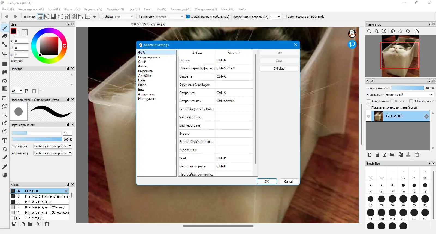Select the Eraser tool in left toolbar
The height and width of the screenshot is (234, 436).
coord(5,36)
